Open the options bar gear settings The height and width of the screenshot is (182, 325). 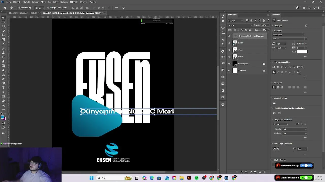click(x=124, y=8)
